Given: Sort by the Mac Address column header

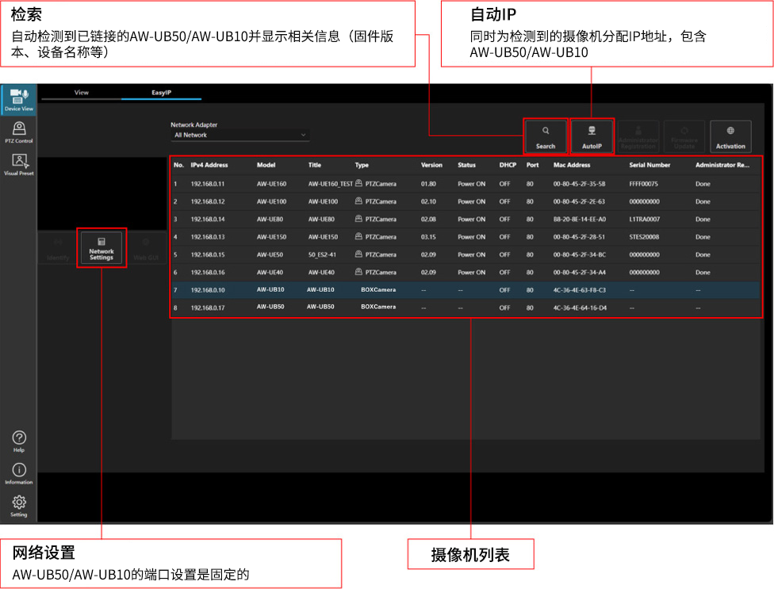Looking at the screenshot, I should click(x=572, y=165).
